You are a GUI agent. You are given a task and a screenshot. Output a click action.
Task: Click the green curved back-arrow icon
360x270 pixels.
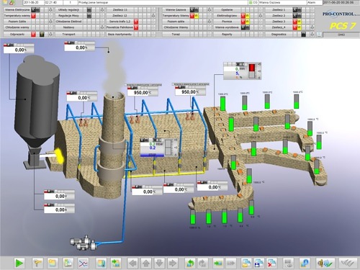point(190,264)
